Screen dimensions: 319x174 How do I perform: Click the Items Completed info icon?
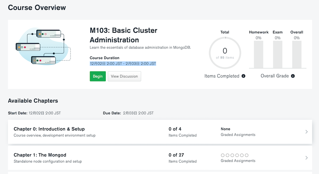(x=243, y=76)
